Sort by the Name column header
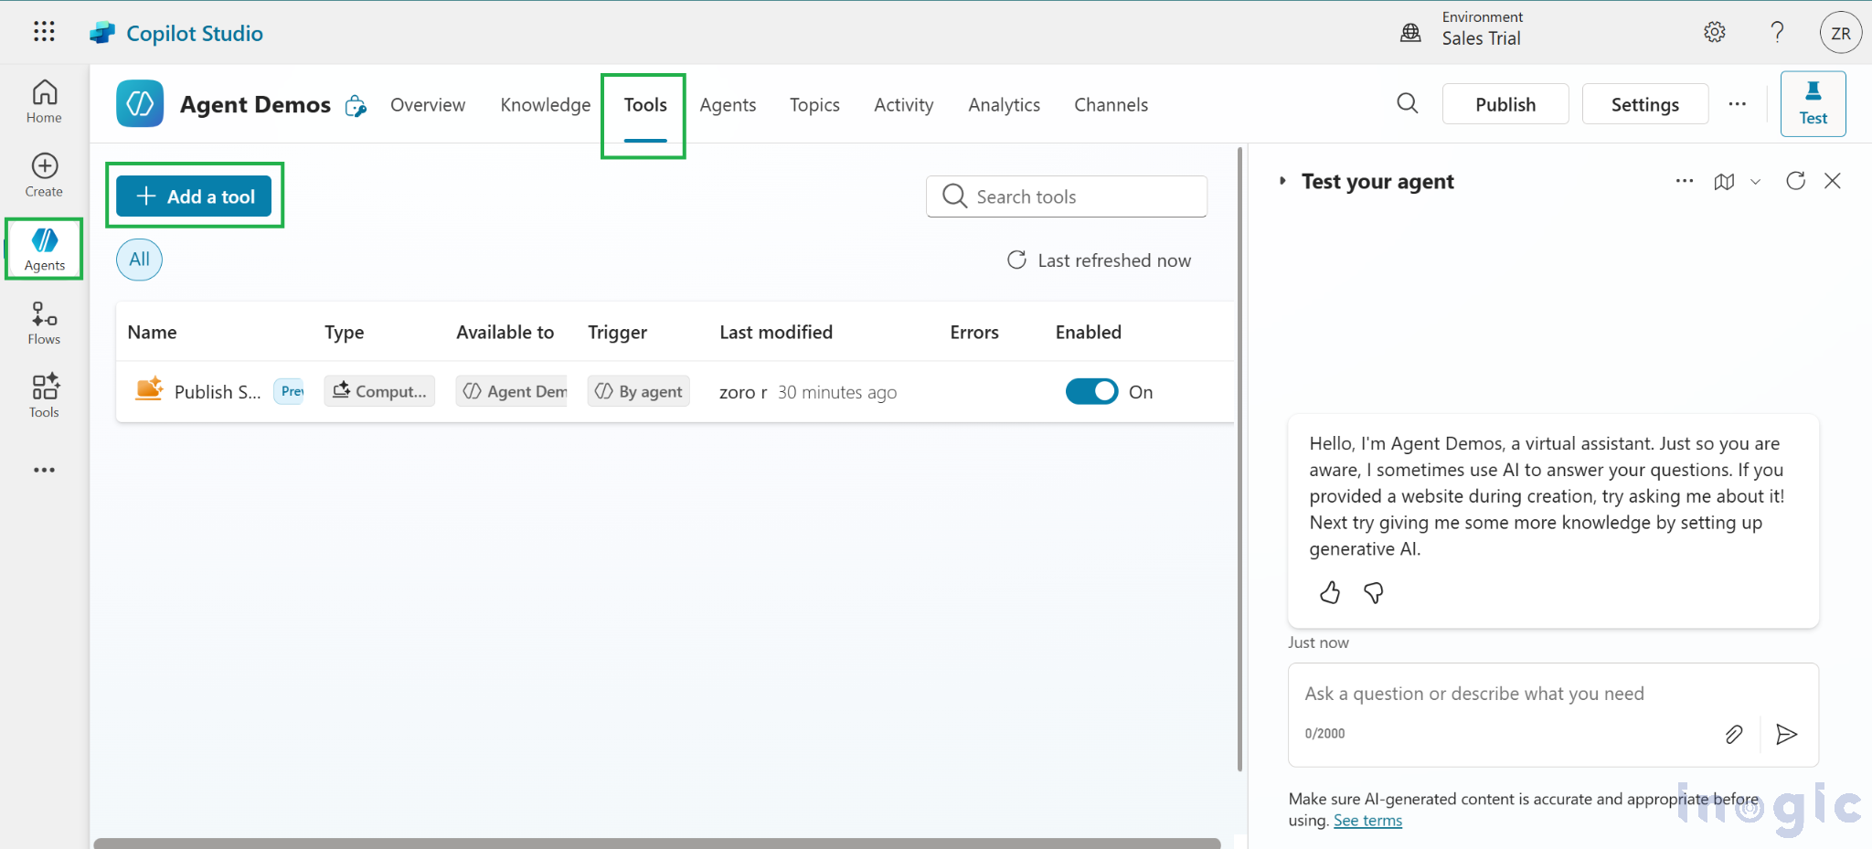The height and width of the screenshot is (849, 1872). tap(152, 332)
